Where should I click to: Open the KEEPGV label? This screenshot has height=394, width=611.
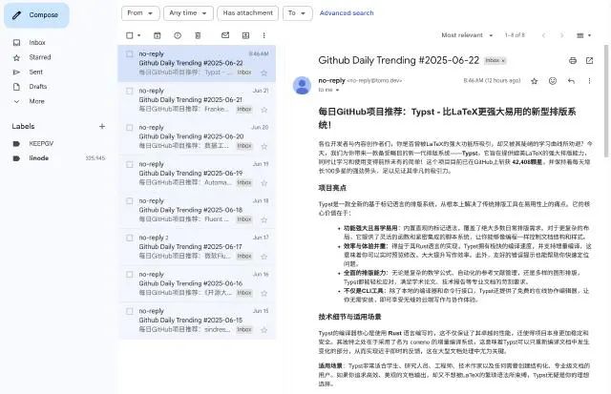click(x=41, y=144)
